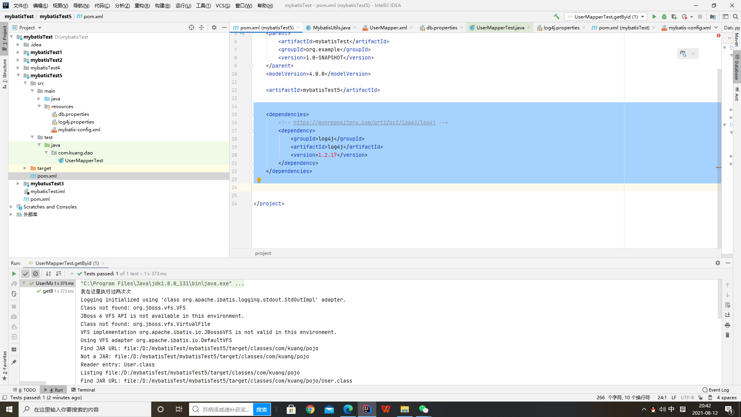Screen dimensions: 741x417
Task: Open the VCS menu
Action: click(x=223, y=5)
